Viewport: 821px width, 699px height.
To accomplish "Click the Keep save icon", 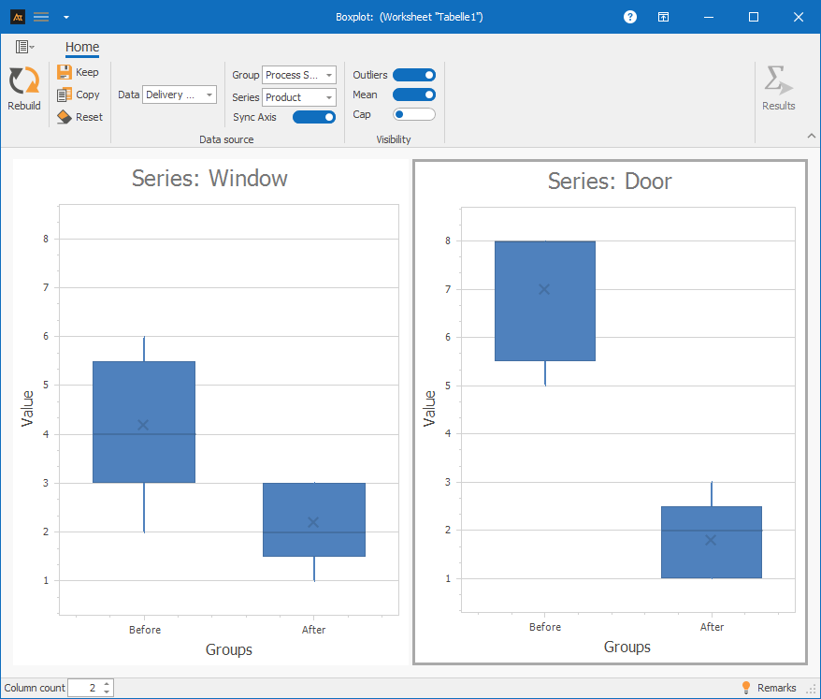I will pyautogui.click(x=65, y=72).
